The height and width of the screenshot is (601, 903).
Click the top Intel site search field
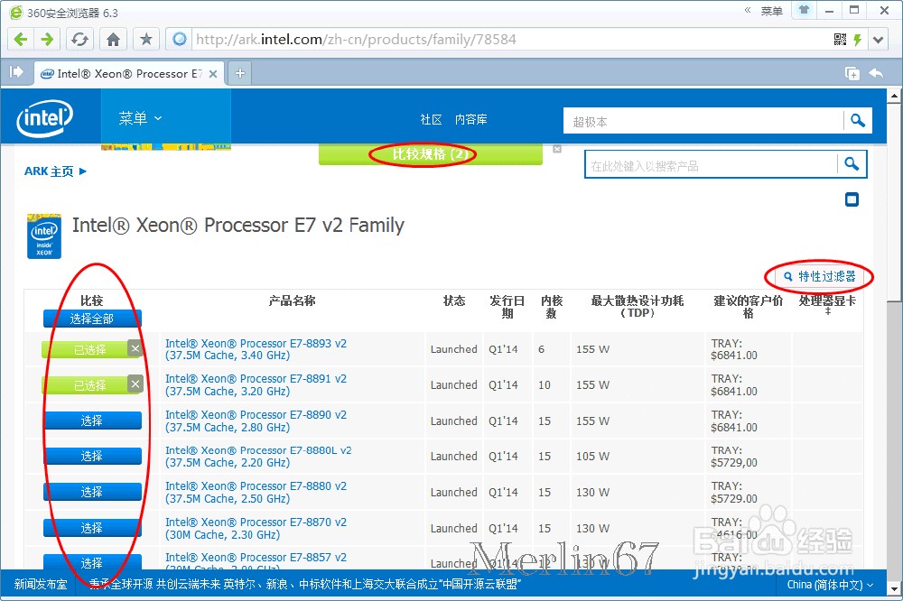703,122
